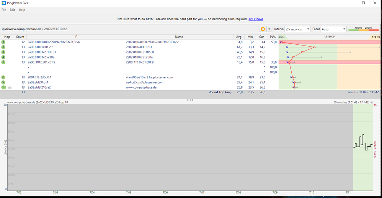Click the 30,8 packet loss value for hop 5
The height and width of the screenshot is (198, 382).
click(274, 62)
